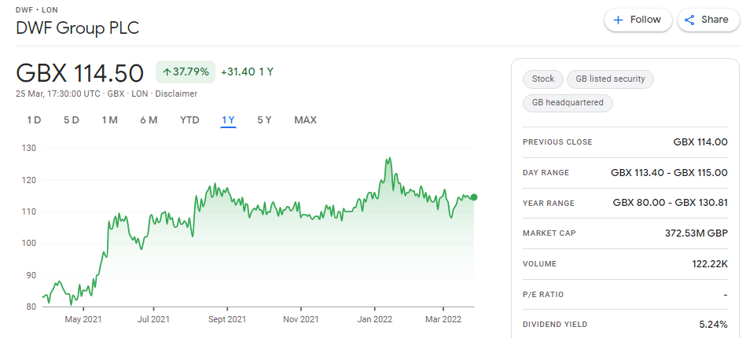Screen dimensions: 746x338
Task: Select the 1D time range tab
Action: (34, 120)
